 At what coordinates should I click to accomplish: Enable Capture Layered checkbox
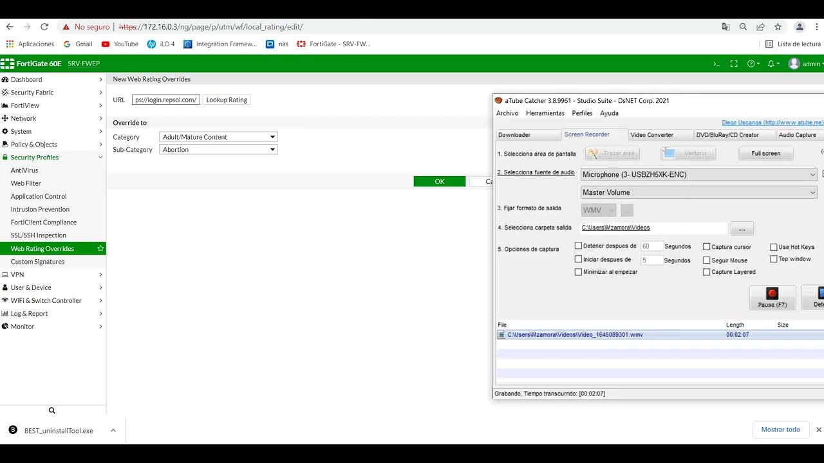pyautogui.click(x=706, y=272)
